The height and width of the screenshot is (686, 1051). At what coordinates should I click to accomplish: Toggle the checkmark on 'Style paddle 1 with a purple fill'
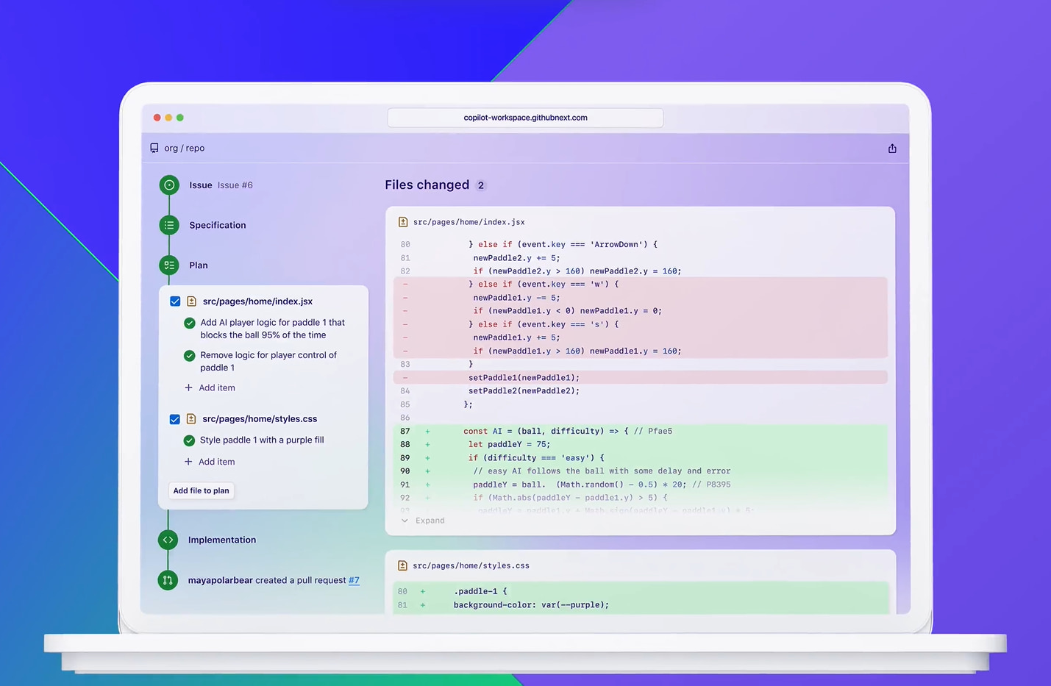pos(189,439)
